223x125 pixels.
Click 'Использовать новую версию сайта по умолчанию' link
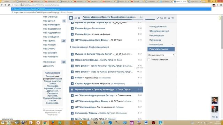click(53, 112)
